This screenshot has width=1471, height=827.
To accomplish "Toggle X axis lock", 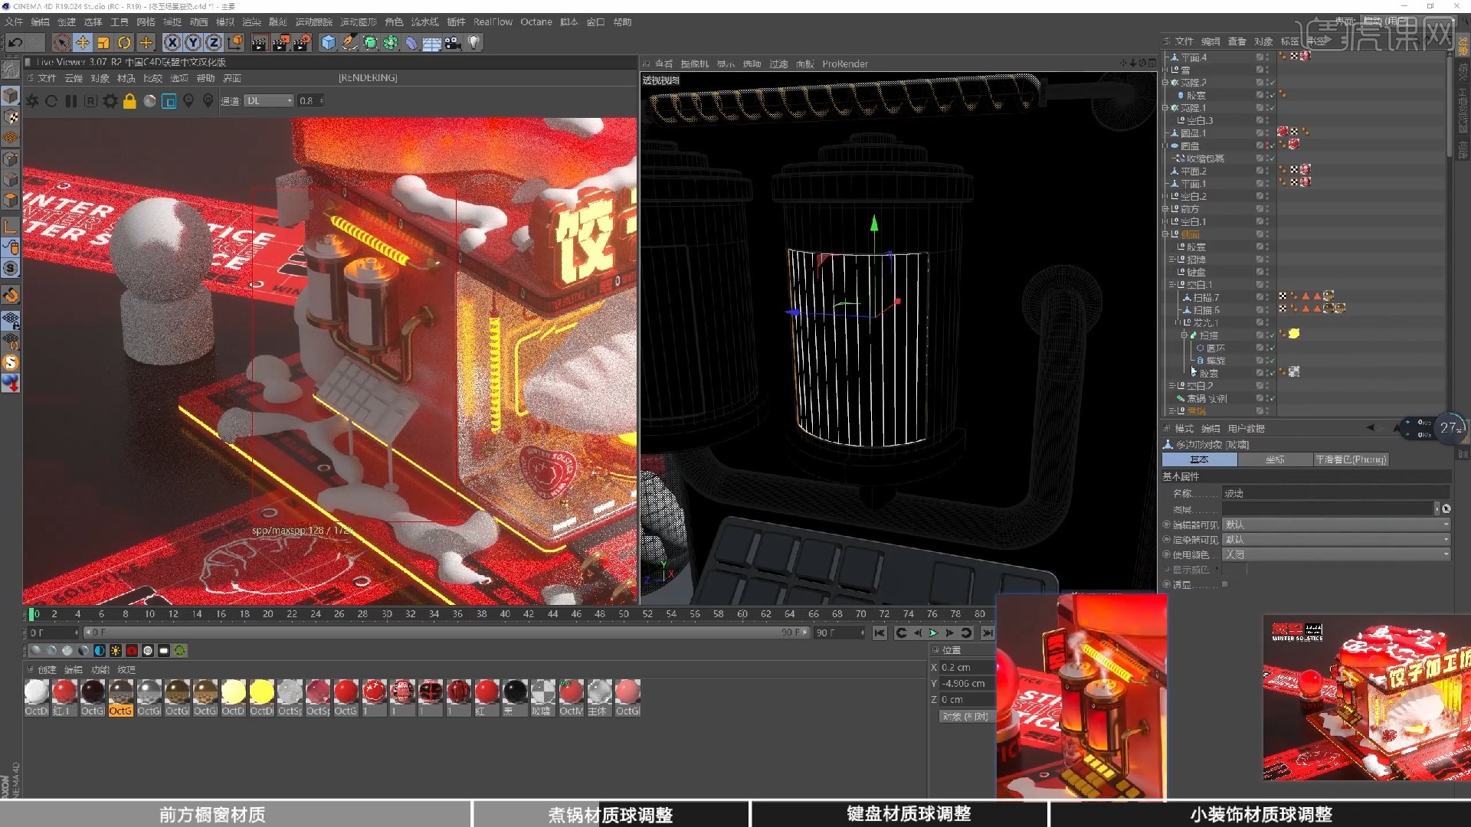I will coord(172,42).
